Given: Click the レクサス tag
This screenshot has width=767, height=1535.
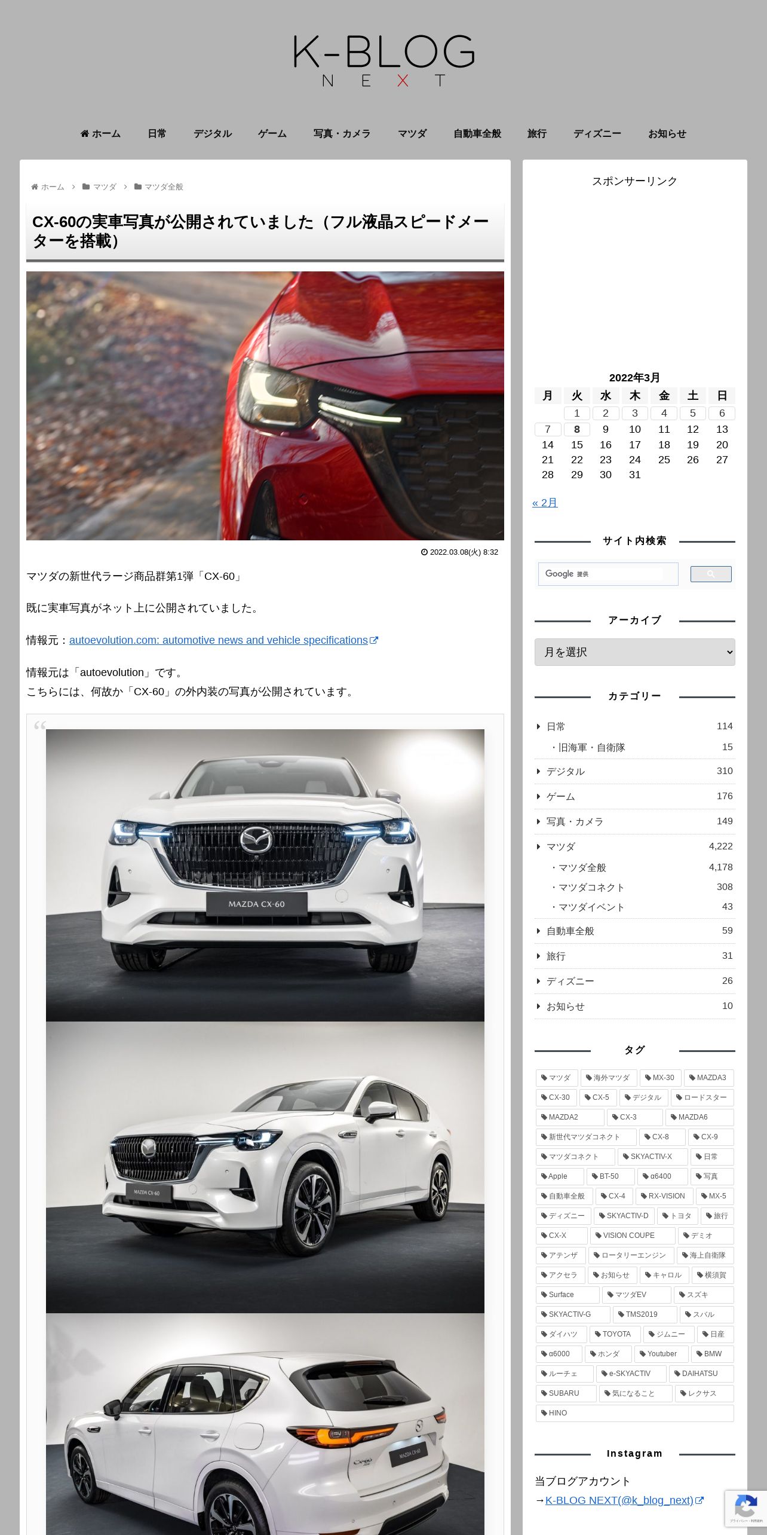Looking at the screenshot, I should click(704, 1393).
